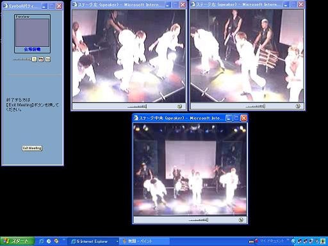
Task: Click the ステージ右 window title bar icon
Action: tap(193, 4)
